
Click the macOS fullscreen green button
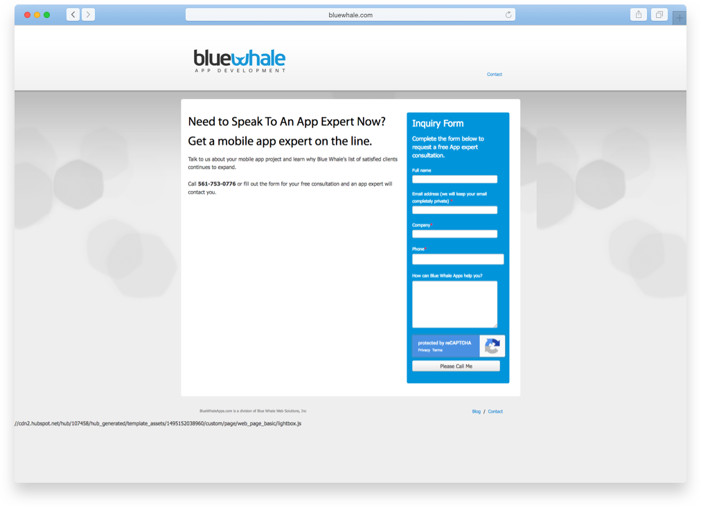click(x=47, y=15)
